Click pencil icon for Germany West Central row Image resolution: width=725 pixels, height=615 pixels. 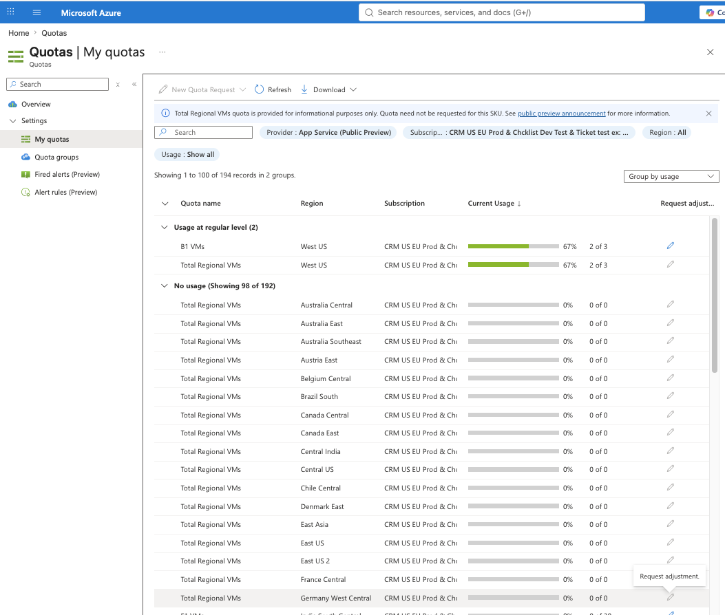[671, 597]
